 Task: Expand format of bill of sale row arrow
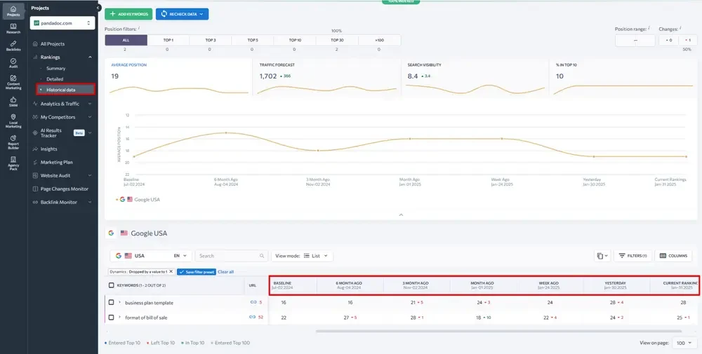coord(119,317)
